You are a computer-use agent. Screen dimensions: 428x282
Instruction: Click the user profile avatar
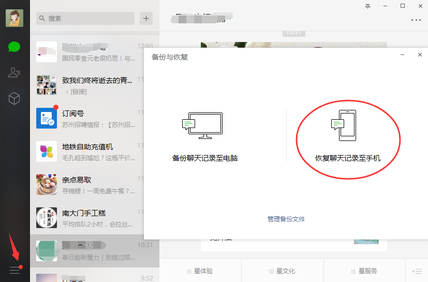pyautogui.click(x=14, y=18)
